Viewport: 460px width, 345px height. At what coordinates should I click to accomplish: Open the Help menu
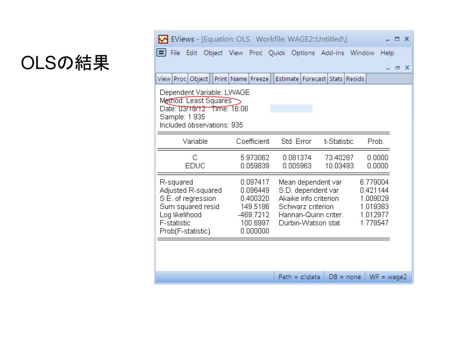point(387,53)
